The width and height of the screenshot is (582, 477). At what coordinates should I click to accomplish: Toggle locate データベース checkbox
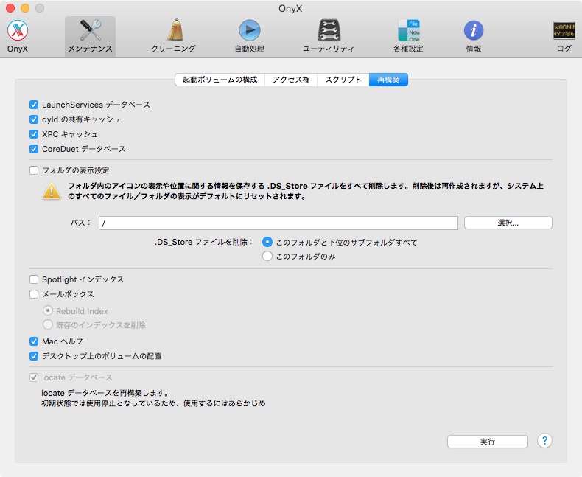tap(34, 377)
